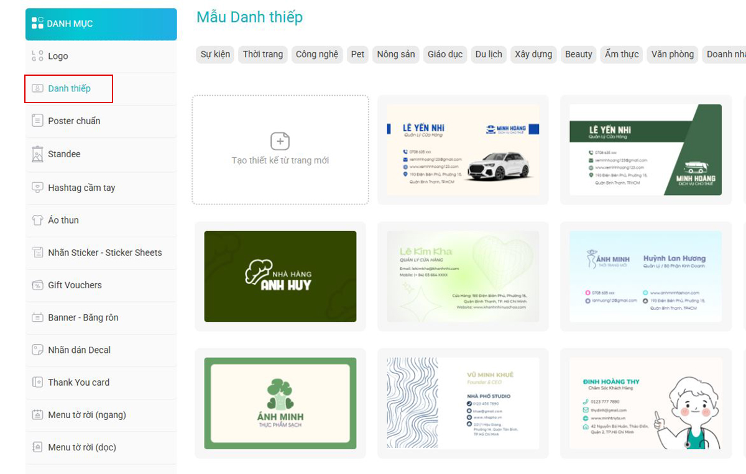The width and height of the screenshot is (746, 474).
Task: Click the Thank You card icon
Action: coord(37,382)
